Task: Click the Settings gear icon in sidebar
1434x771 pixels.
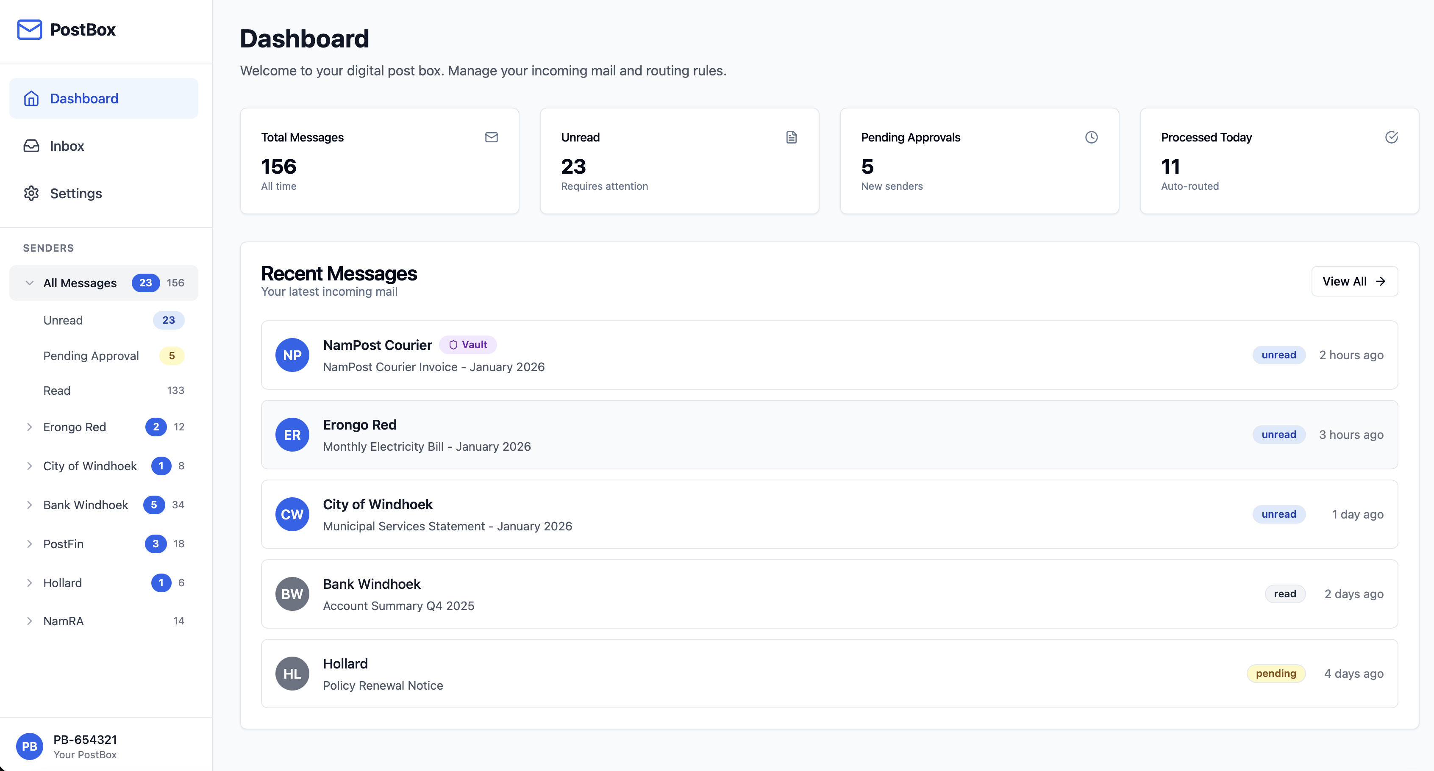Action: [x=31, y=193]
